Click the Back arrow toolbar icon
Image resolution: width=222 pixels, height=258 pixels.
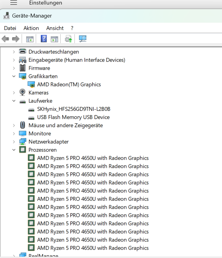5,39
